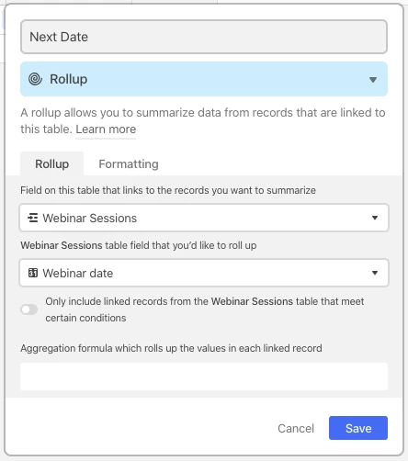Select the Webinar Sessions link field box

204,218
